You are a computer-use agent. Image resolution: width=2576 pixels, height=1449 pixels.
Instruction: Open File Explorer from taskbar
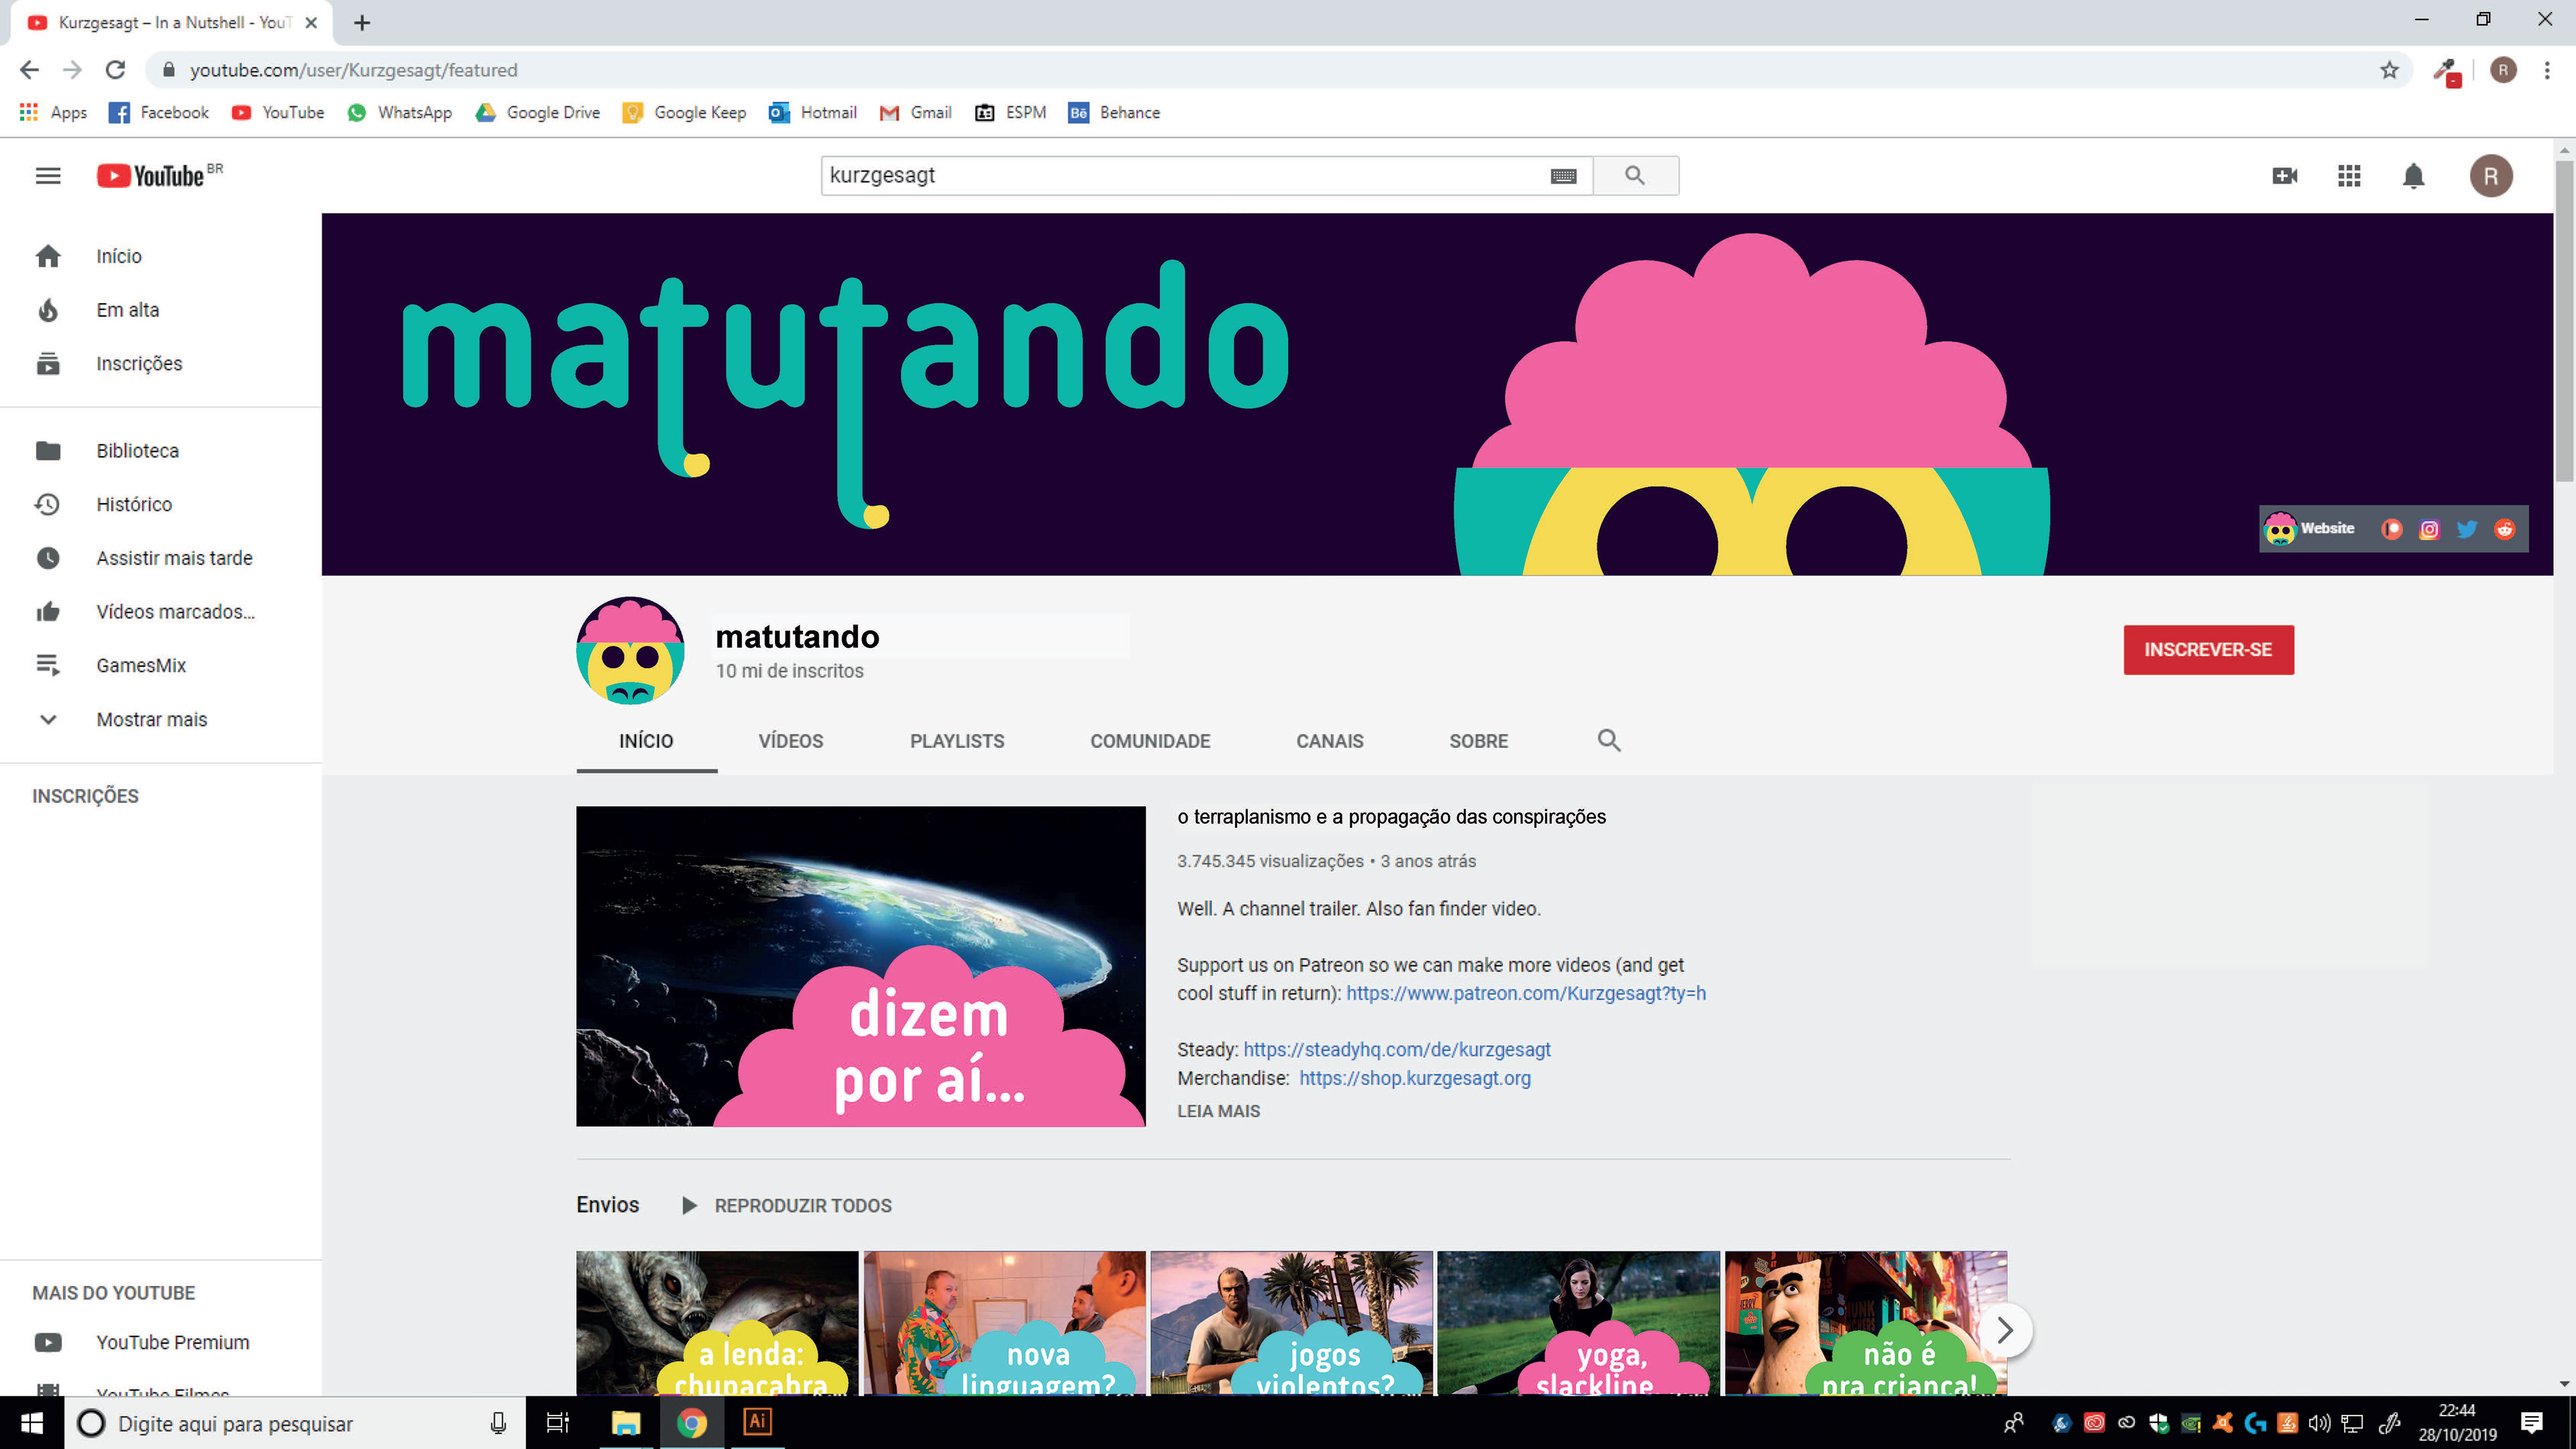click(626, 1422)
